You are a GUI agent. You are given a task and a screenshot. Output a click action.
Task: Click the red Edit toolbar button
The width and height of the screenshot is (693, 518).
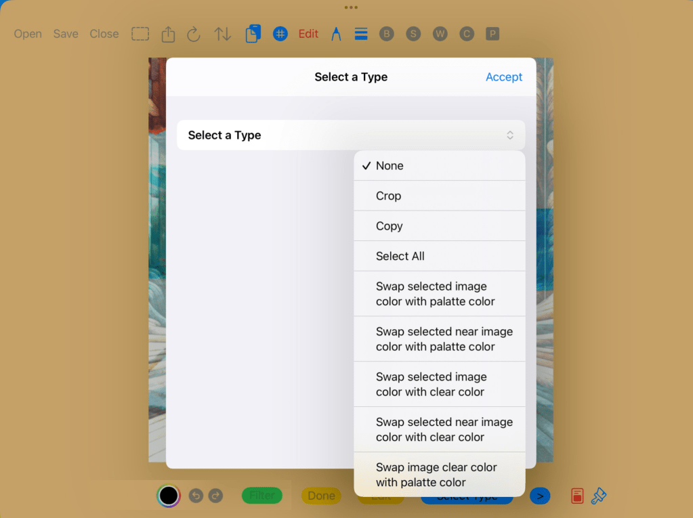(308, 34)
